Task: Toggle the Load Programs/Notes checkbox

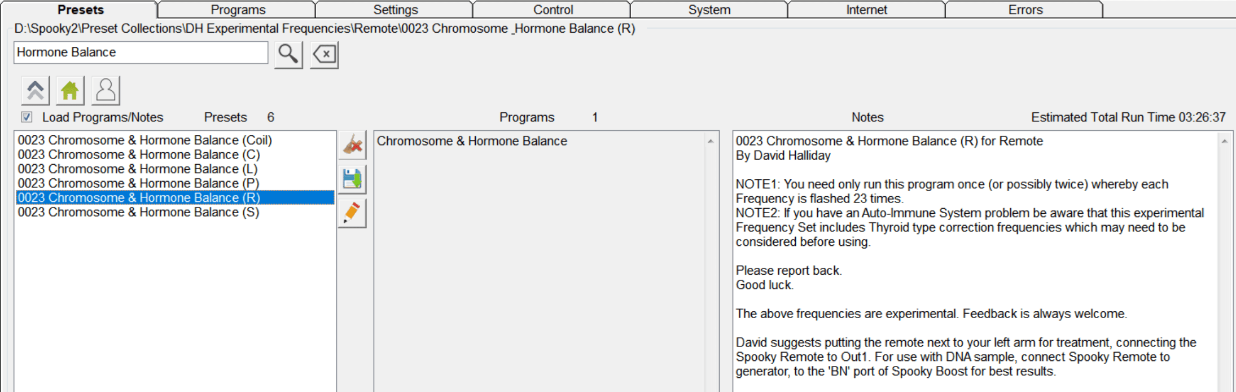Action: click(x=27, y=117)
